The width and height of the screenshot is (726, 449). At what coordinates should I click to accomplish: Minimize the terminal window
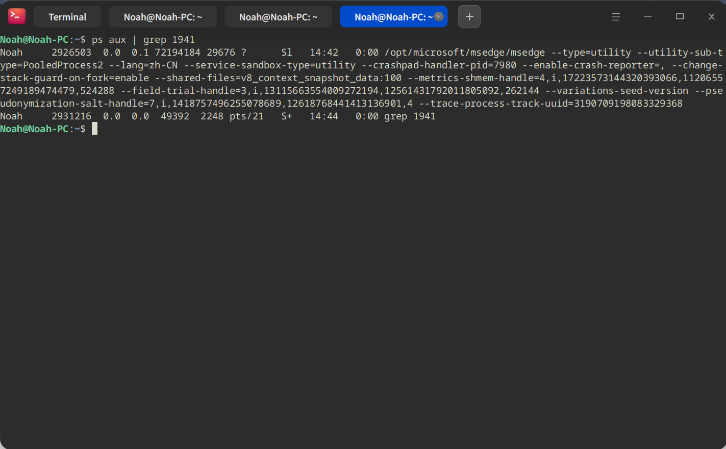tap(648, 17)
